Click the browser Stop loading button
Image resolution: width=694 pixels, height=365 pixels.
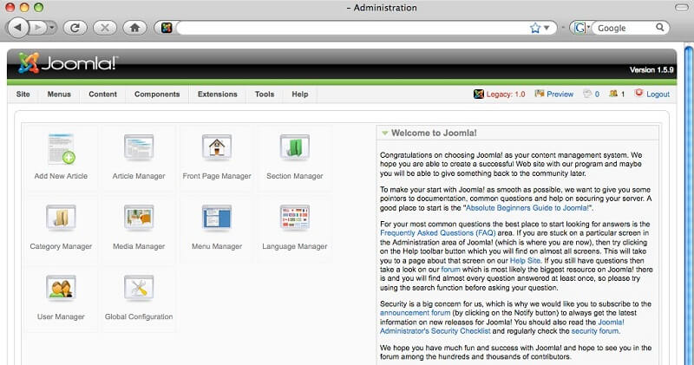tap(105, 28)
